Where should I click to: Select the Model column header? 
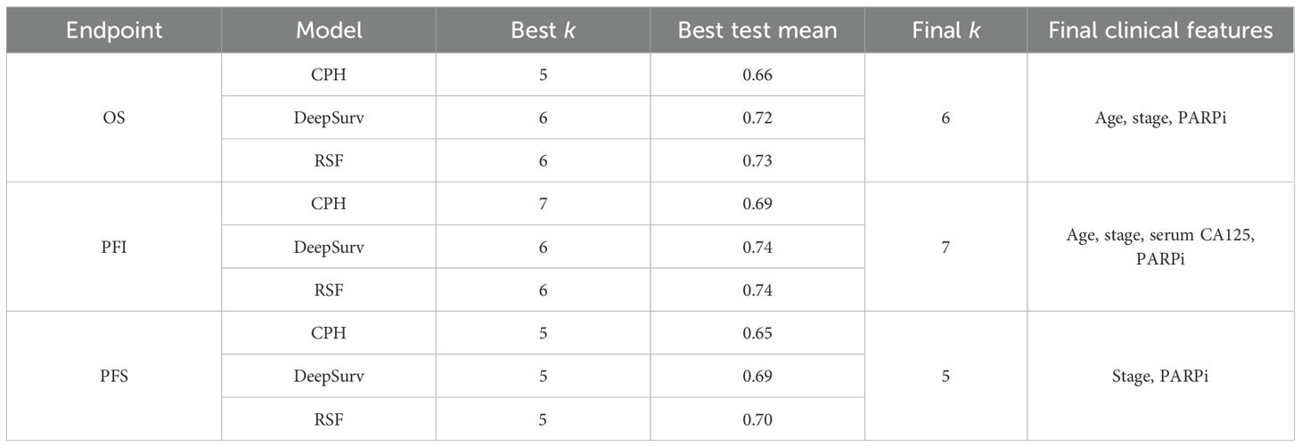coord(328,30)
